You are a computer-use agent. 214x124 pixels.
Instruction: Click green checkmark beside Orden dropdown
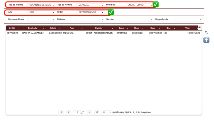click(111, 12)
